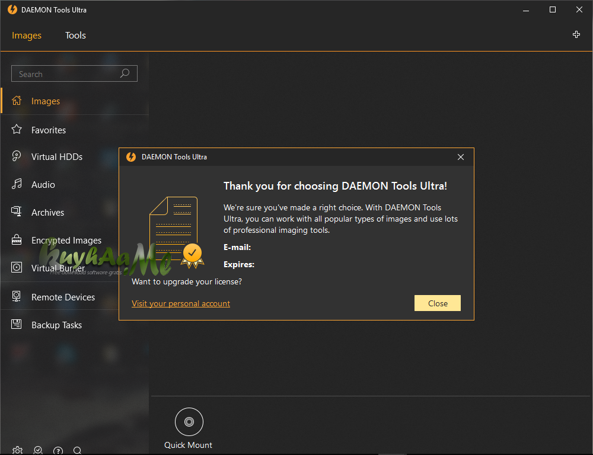Open the Backup Tasks floppy icon
593x455 pixels.
pyautogui.click(x=17, y=324)
